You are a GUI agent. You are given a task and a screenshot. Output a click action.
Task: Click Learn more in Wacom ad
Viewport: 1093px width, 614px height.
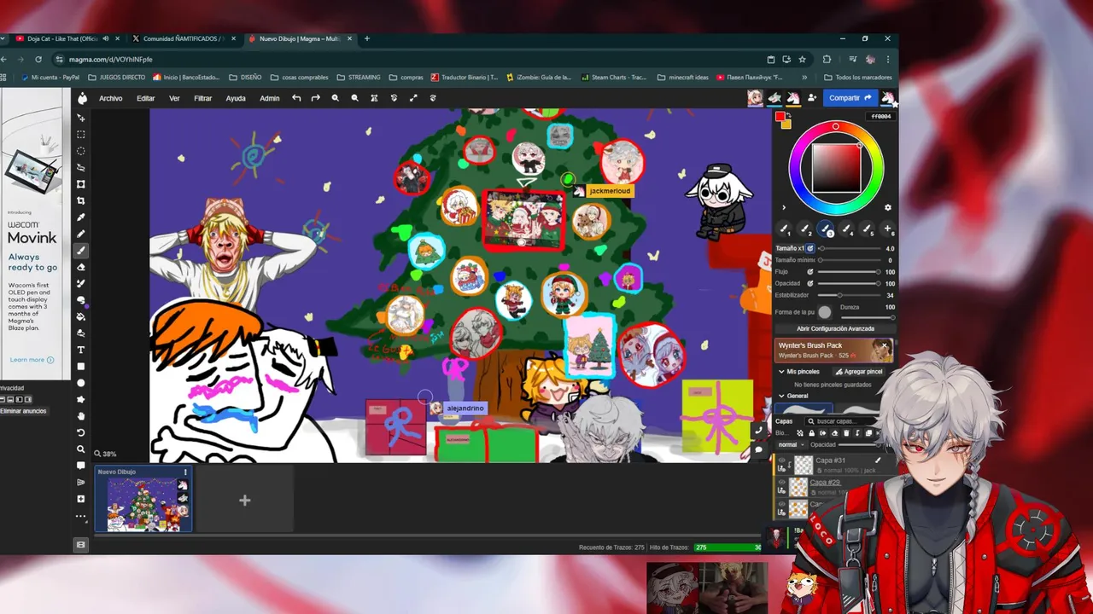point(32,360)
